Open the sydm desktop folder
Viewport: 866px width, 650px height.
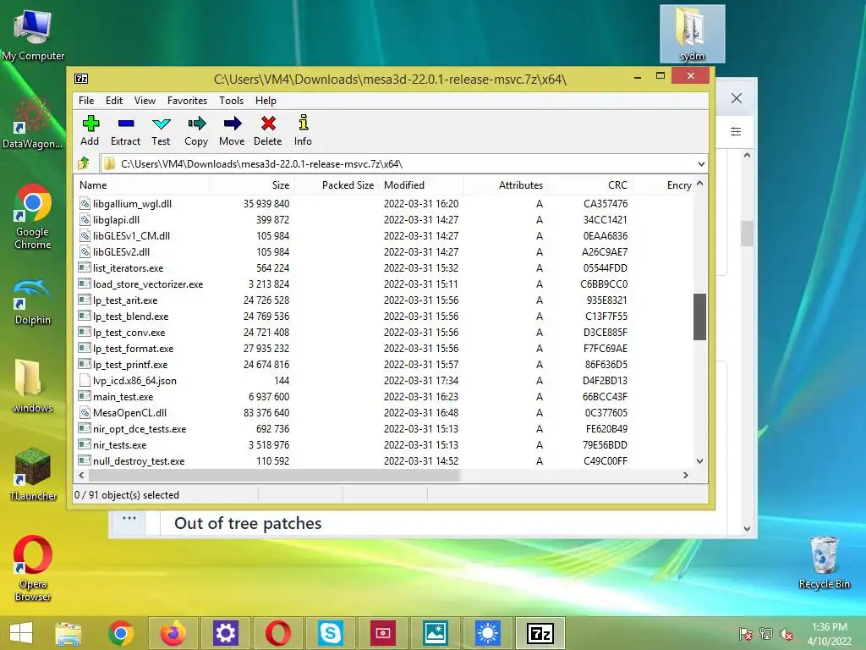(x=692, y=34)
